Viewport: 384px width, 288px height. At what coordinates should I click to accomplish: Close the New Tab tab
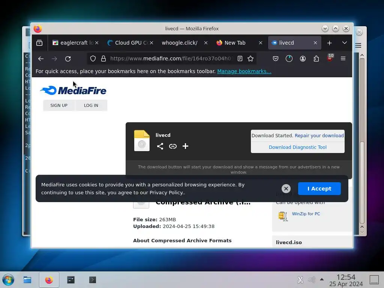click(x=261, y=43)
